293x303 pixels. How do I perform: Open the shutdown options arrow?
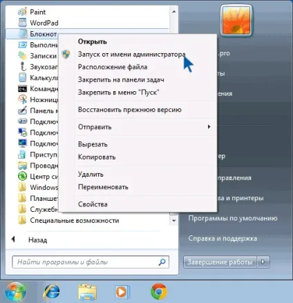pos(263,262)
